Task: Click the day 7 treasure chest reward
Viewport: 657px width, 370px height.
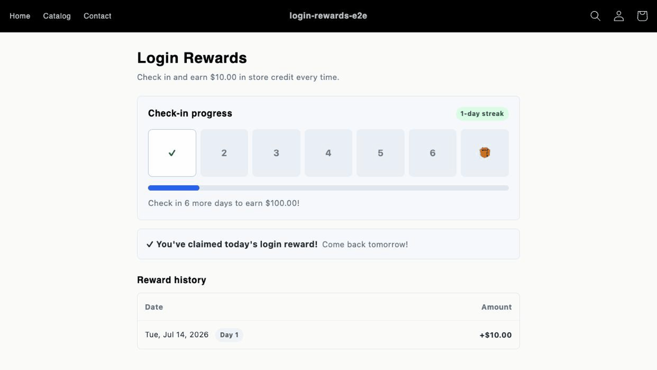Action: (485, 153)
